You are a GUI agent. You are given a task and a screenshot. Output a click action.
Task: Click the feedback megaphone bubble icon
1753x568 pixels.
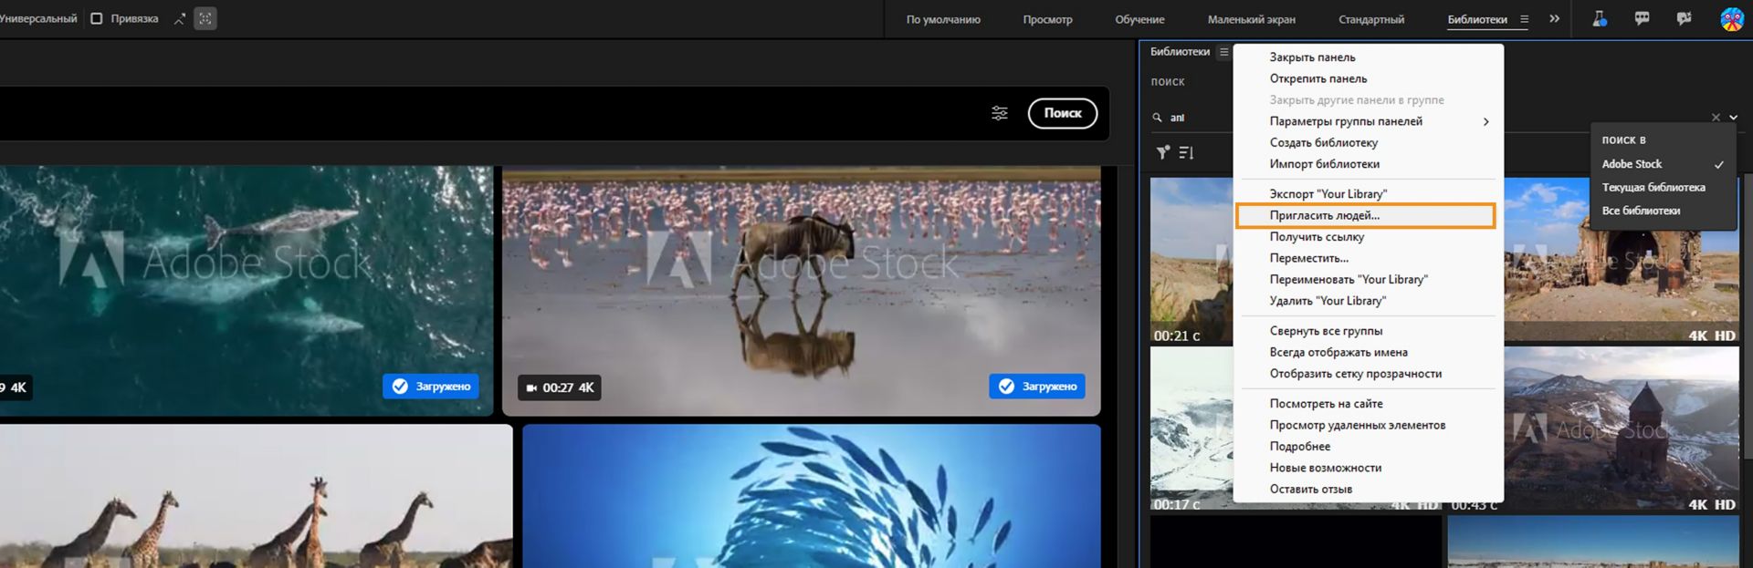pyautogui.click(x=1684, y=18)
